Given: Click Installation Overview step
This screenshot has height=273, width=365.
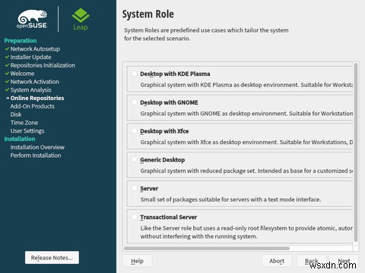Looking at the screenshot, I should click(37, 147).
